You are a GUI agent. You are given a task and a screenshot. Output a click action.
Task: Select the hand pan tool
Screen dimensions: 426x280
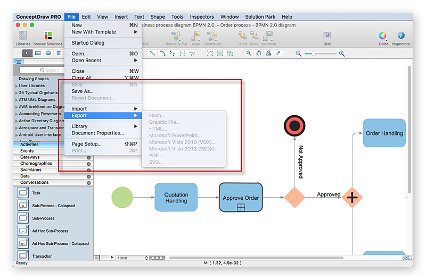pyautogui.click(x=259, y=53)
